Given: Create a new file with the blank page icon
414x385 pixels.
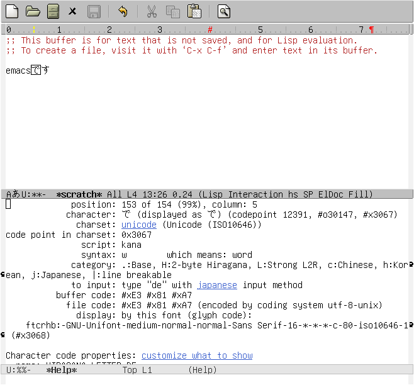Looking at the screenshot, I should pos(12,11).
